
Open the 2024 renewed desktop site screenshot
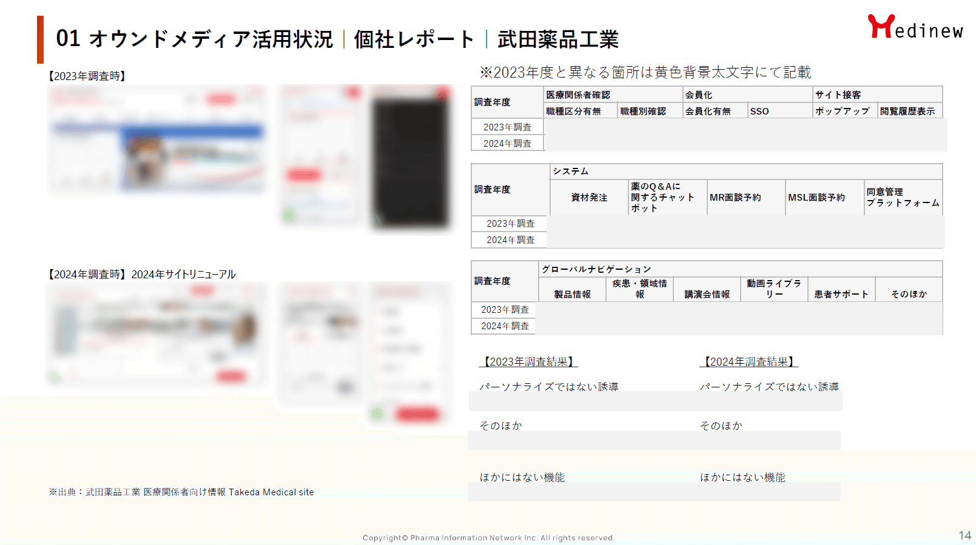pyautogui.click(x=157, y=335)
